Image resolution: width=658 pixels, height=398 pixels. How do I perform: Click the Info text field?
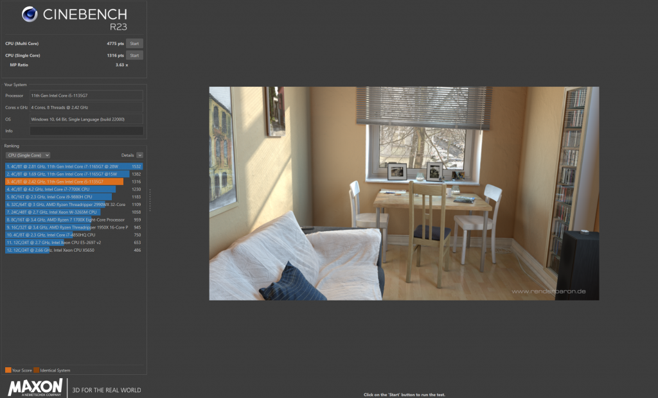coord(86,131)
